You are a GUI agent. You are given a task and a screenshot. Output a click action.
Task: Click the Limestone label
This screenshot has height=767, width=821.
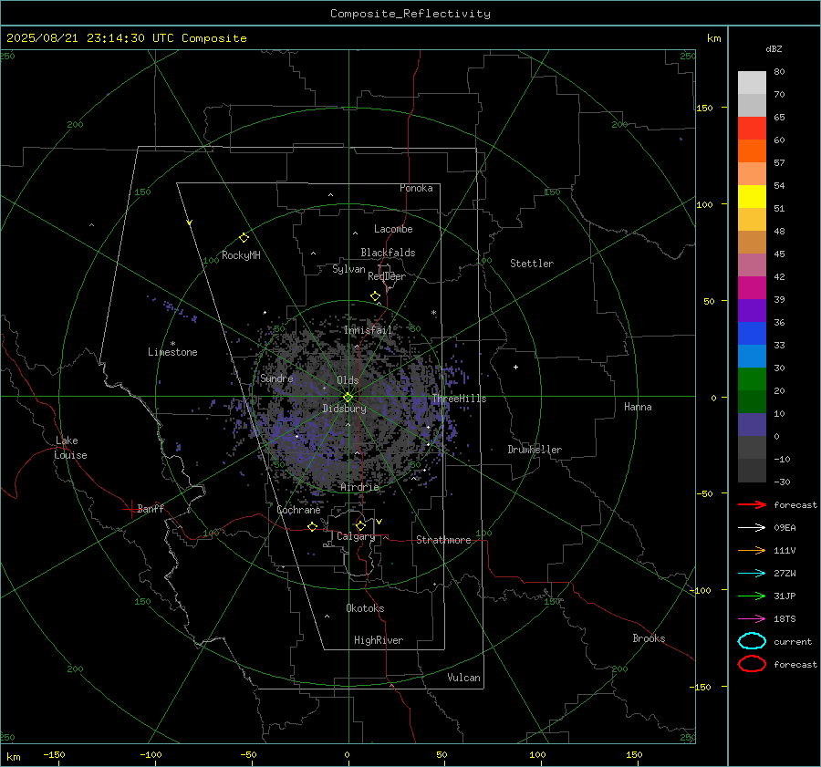pos(172,352)
